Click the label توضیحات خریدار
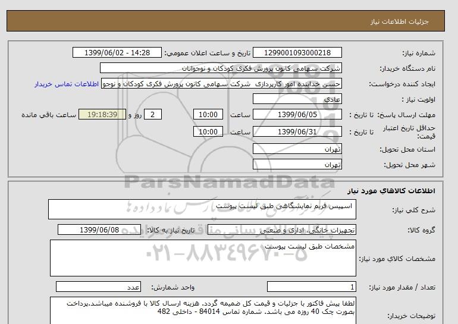The width and height of the screenshot is (458, 324). pyautogui.click(x=411, y=316)
